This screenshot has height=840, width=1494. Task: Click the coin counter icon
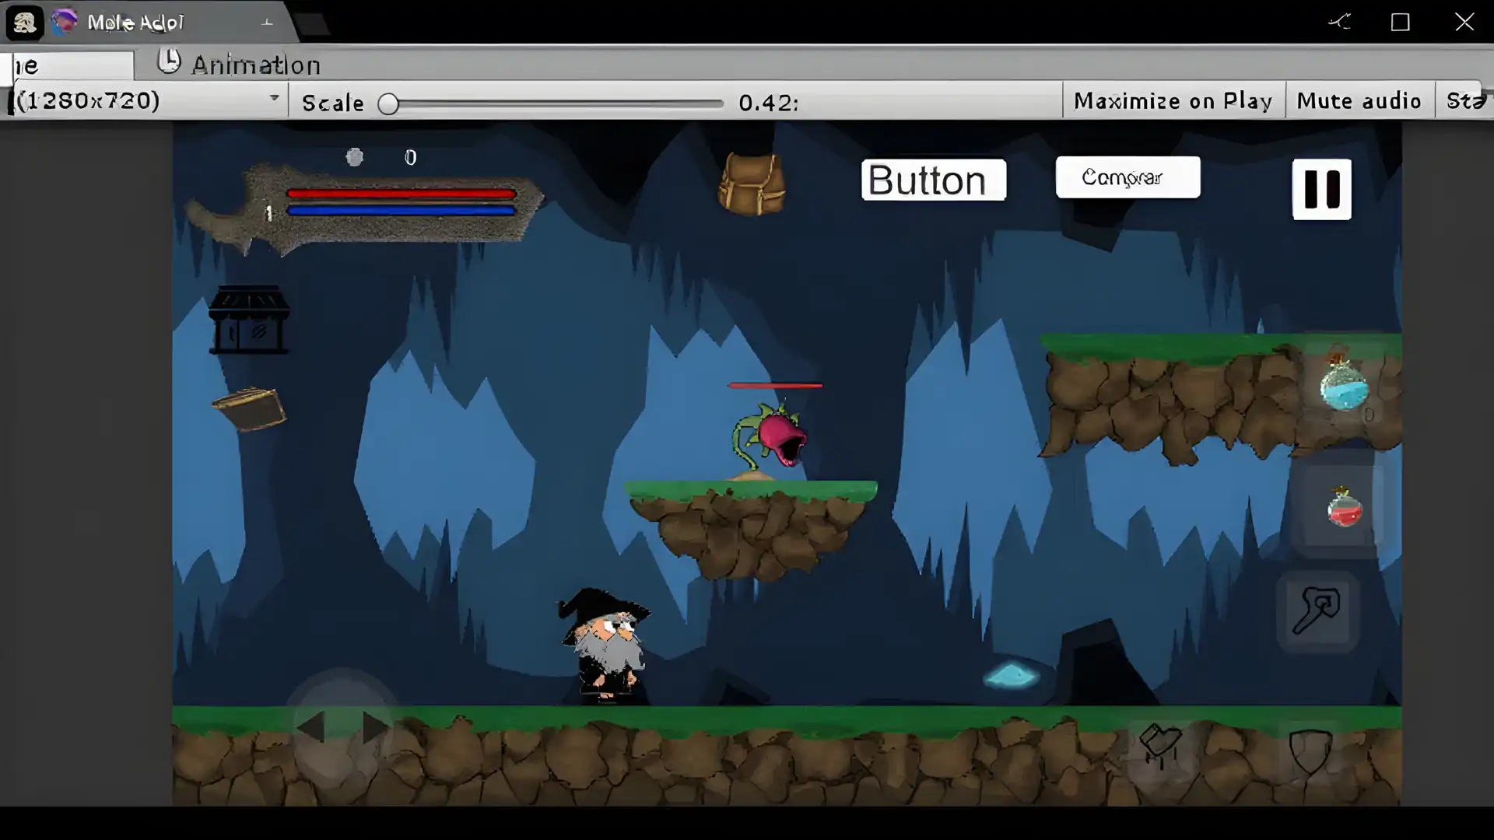tap(355, 157)
